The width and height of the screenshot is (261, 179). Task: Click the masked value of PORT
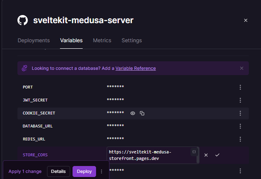coord(116,86)
